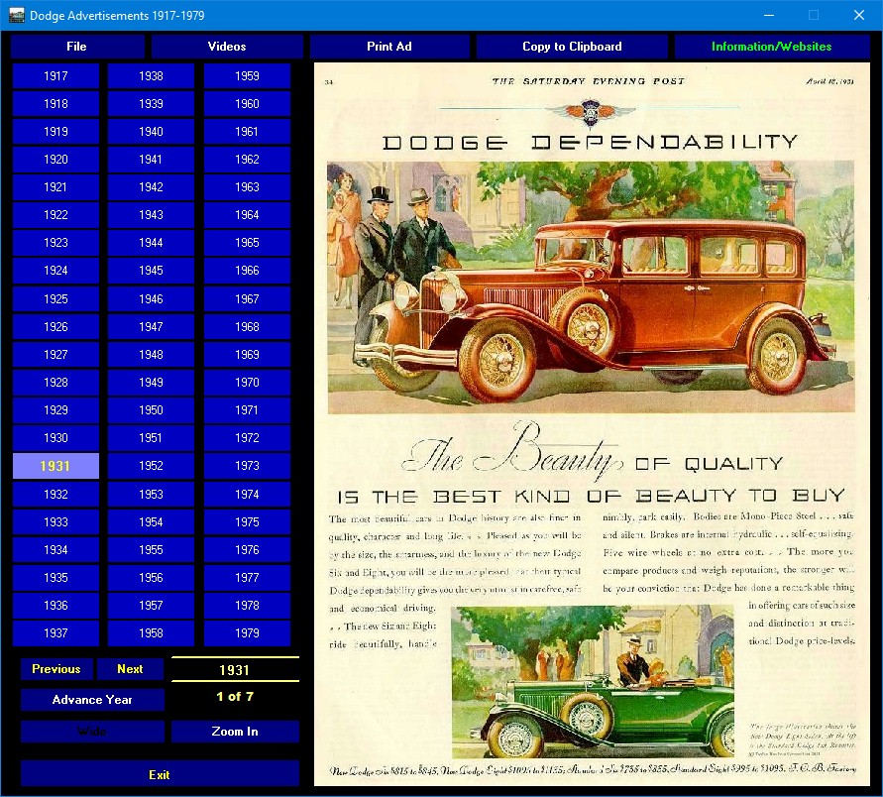Choose the year 1979
This screenshot has width=883, height=797.
click(247, 633)
